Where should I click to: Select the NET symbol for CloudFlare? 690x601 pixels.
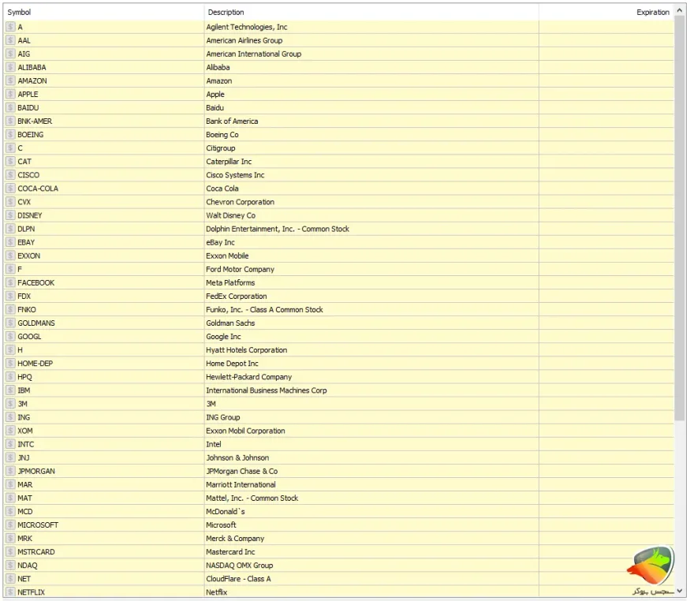(24, 579)
